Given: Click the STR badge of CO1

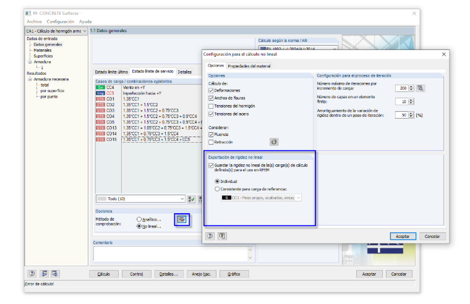Looking at the screenshot, I should coord(100,99).
